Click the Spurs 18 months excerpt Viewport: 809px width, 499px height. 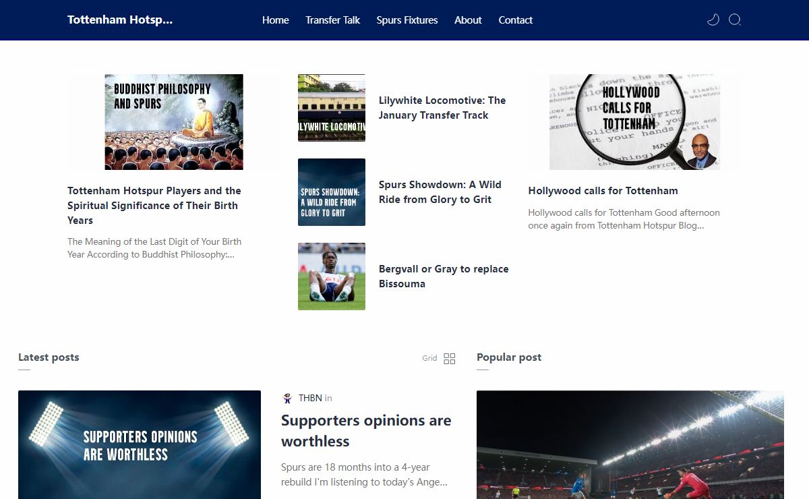[x=364, y=475]
